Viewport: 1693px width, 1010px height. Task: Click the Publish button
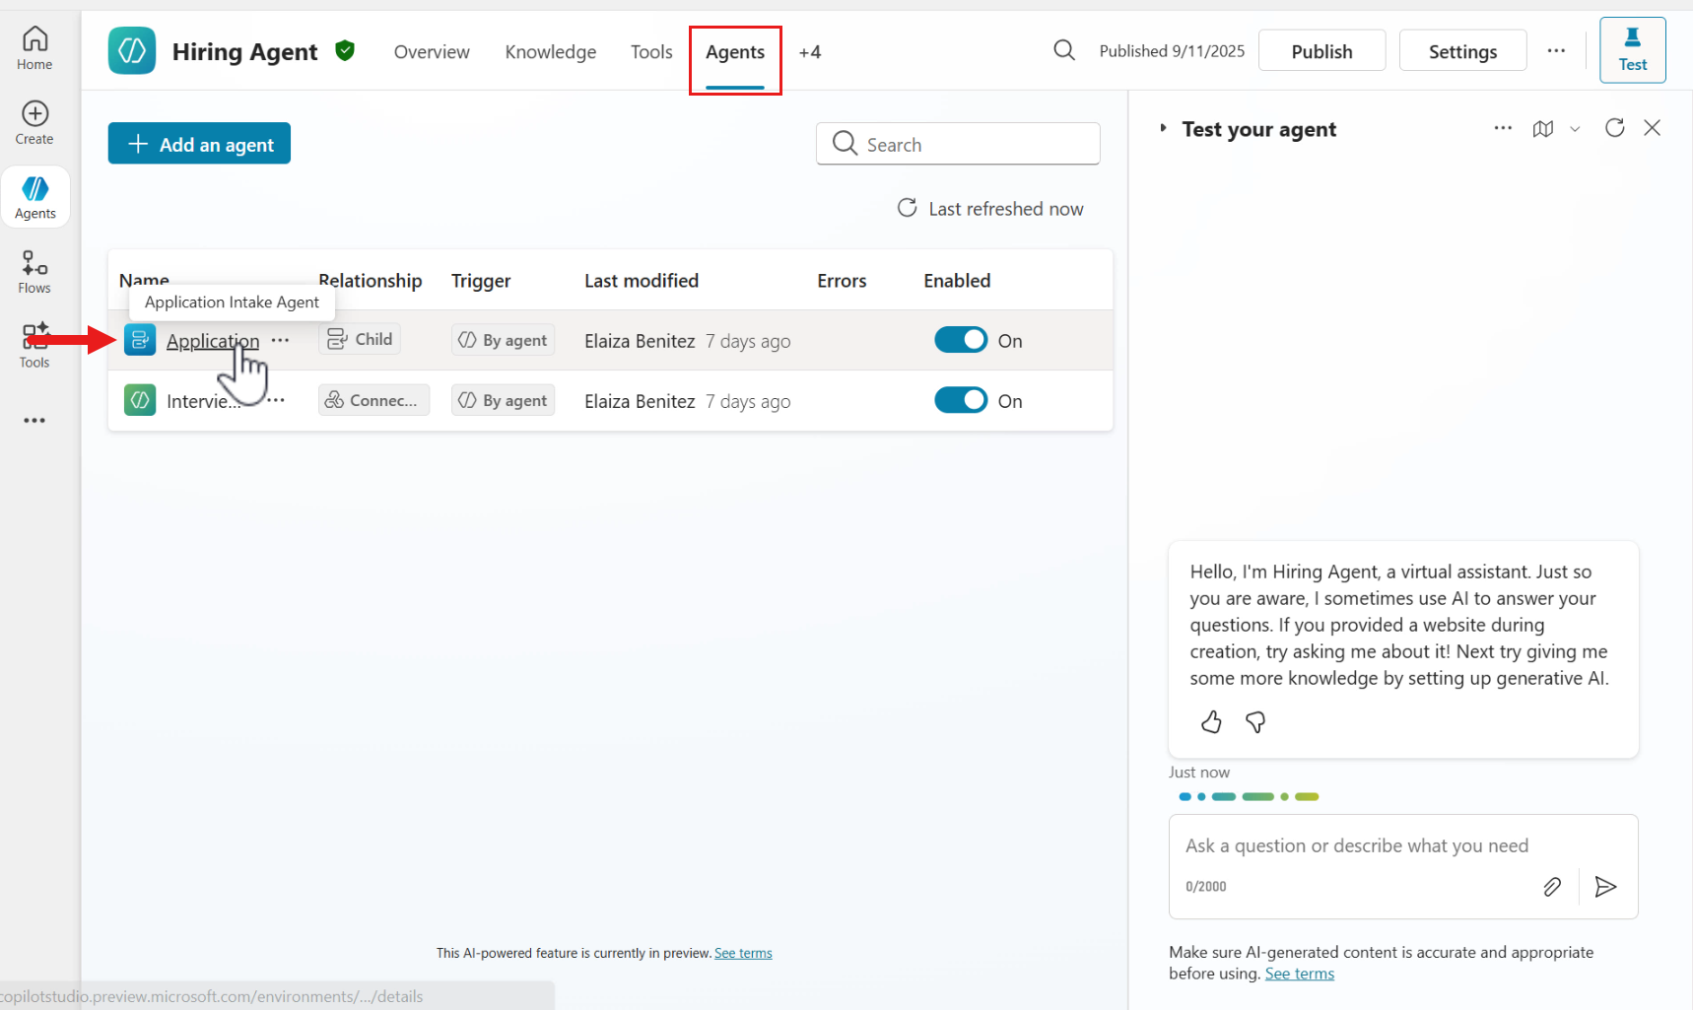pyautogui.click(x=1321, y=51)
